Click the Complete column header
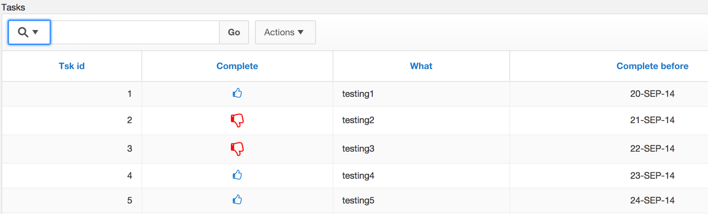 [237, 66]
